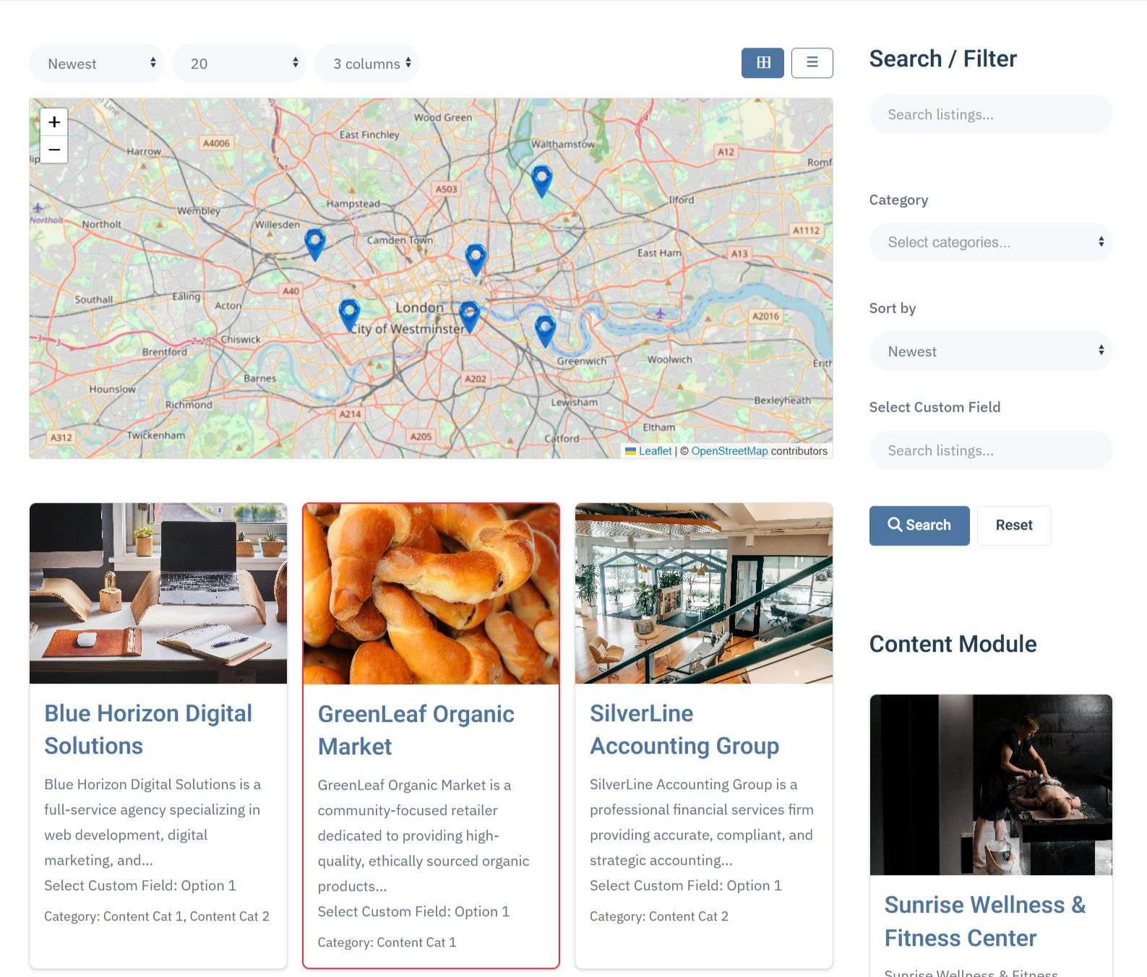The width and height of the screenshot is (1147, 977).
Task: Click Blue Horizon 'Select Custom Field: Option 1' text
Action: [140, 885]
